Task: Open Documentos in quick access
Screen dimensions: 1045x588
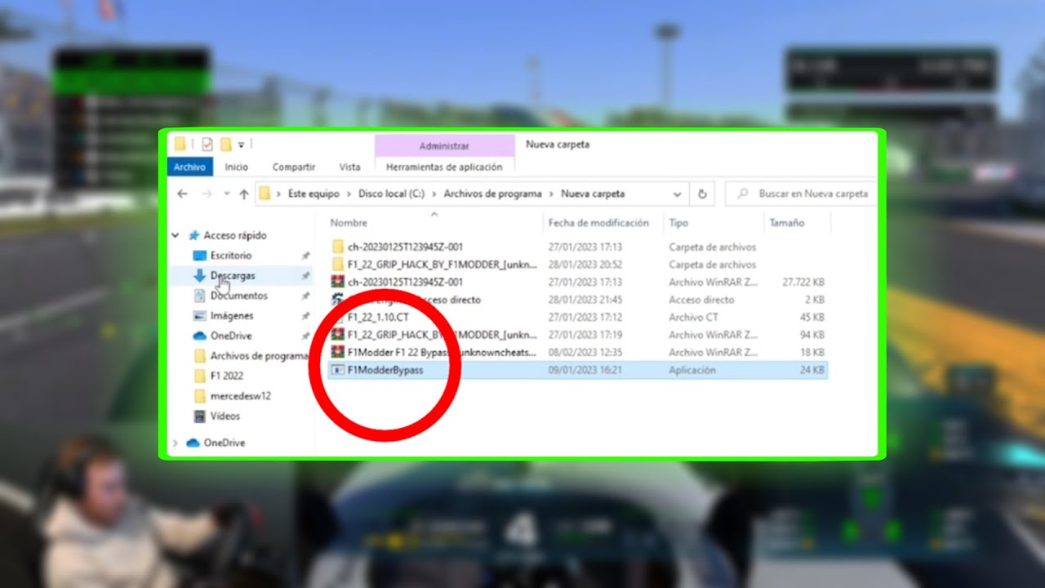Action: click(238, 296)
